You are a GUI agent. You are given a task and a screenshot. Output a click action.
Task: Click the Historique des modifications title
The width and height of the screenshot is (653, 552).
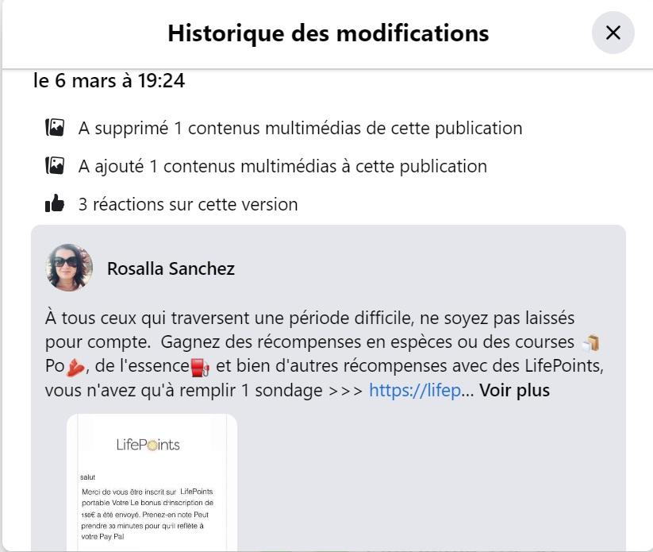328,33
